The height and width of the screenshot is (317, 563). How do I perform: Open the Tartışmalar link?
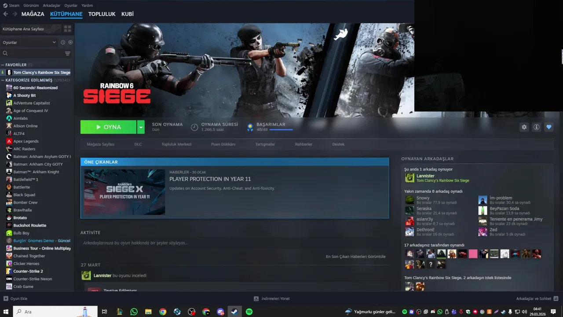(x=265, y=144)
